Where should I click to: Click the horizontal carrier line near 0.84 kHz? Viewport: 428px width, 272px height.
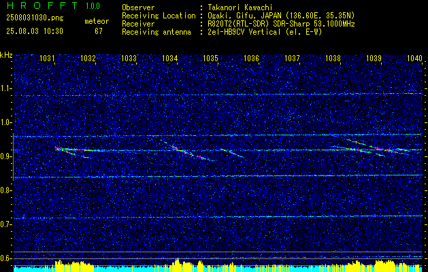(218, 176)
